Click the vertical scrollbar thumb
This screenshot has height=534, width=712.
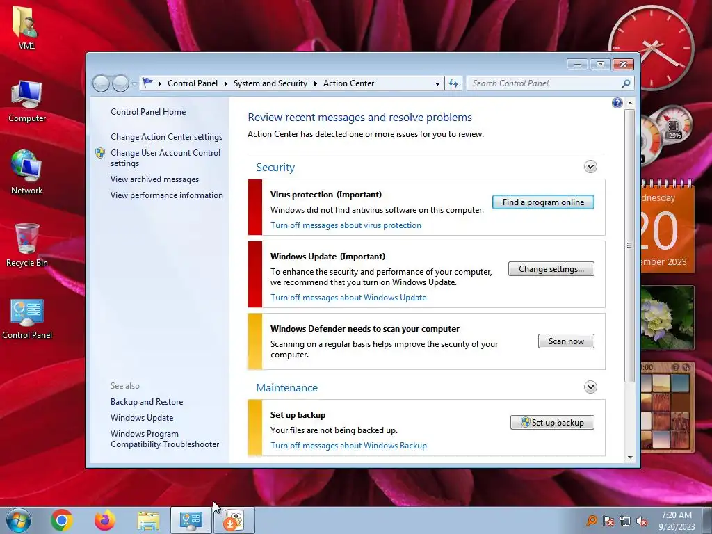point(629,245)
